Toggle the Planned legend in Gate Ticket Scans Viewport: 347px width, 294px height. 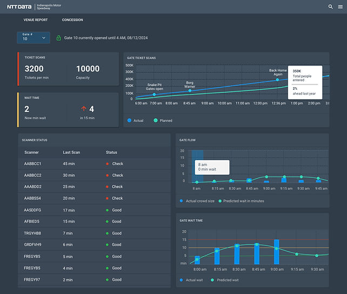pos(163,120)
